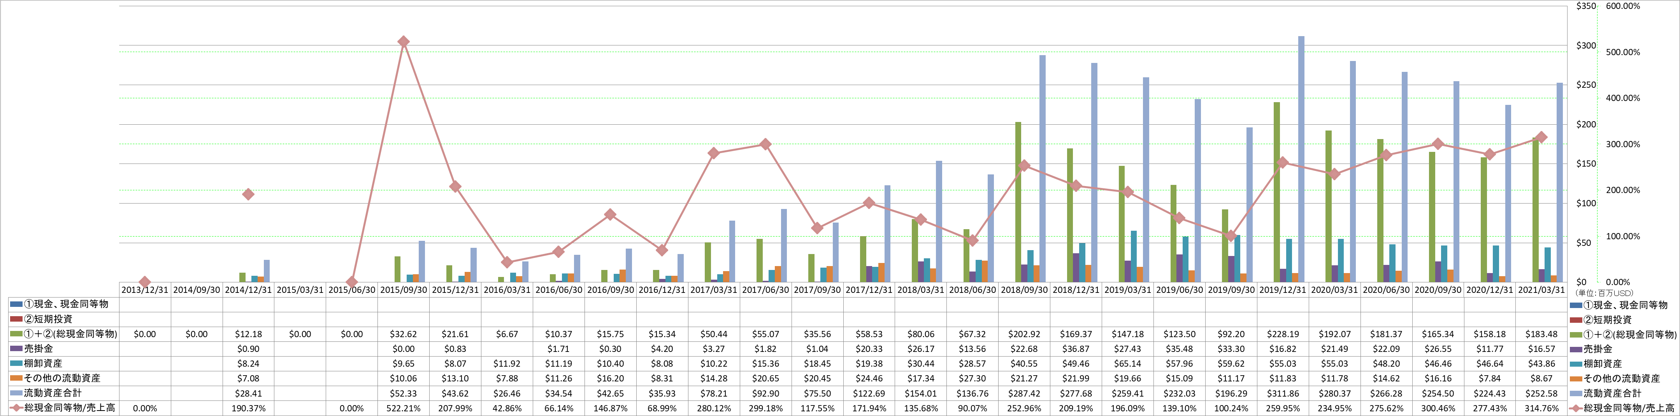Screen dimensions: 1680x416
Task: Select the $154.01 total current assets cell
Action: (920, 393)
